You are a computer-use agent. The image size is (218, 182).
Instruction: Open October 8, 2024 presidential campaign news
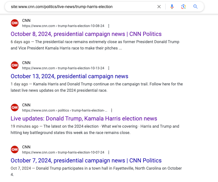pos(86,34)
